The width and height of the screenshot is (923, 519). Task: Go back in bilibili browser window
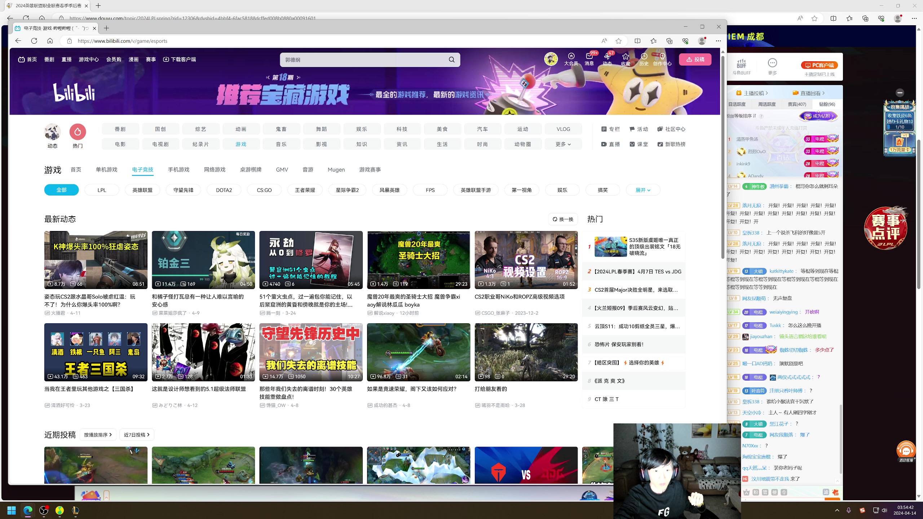18,41
